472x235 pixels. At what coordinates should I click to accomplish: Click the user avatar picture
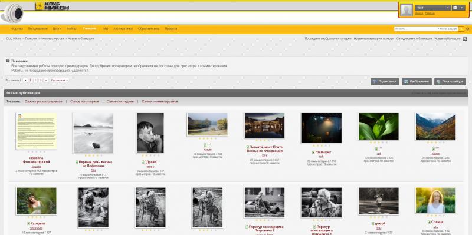(x=407, y=9)
